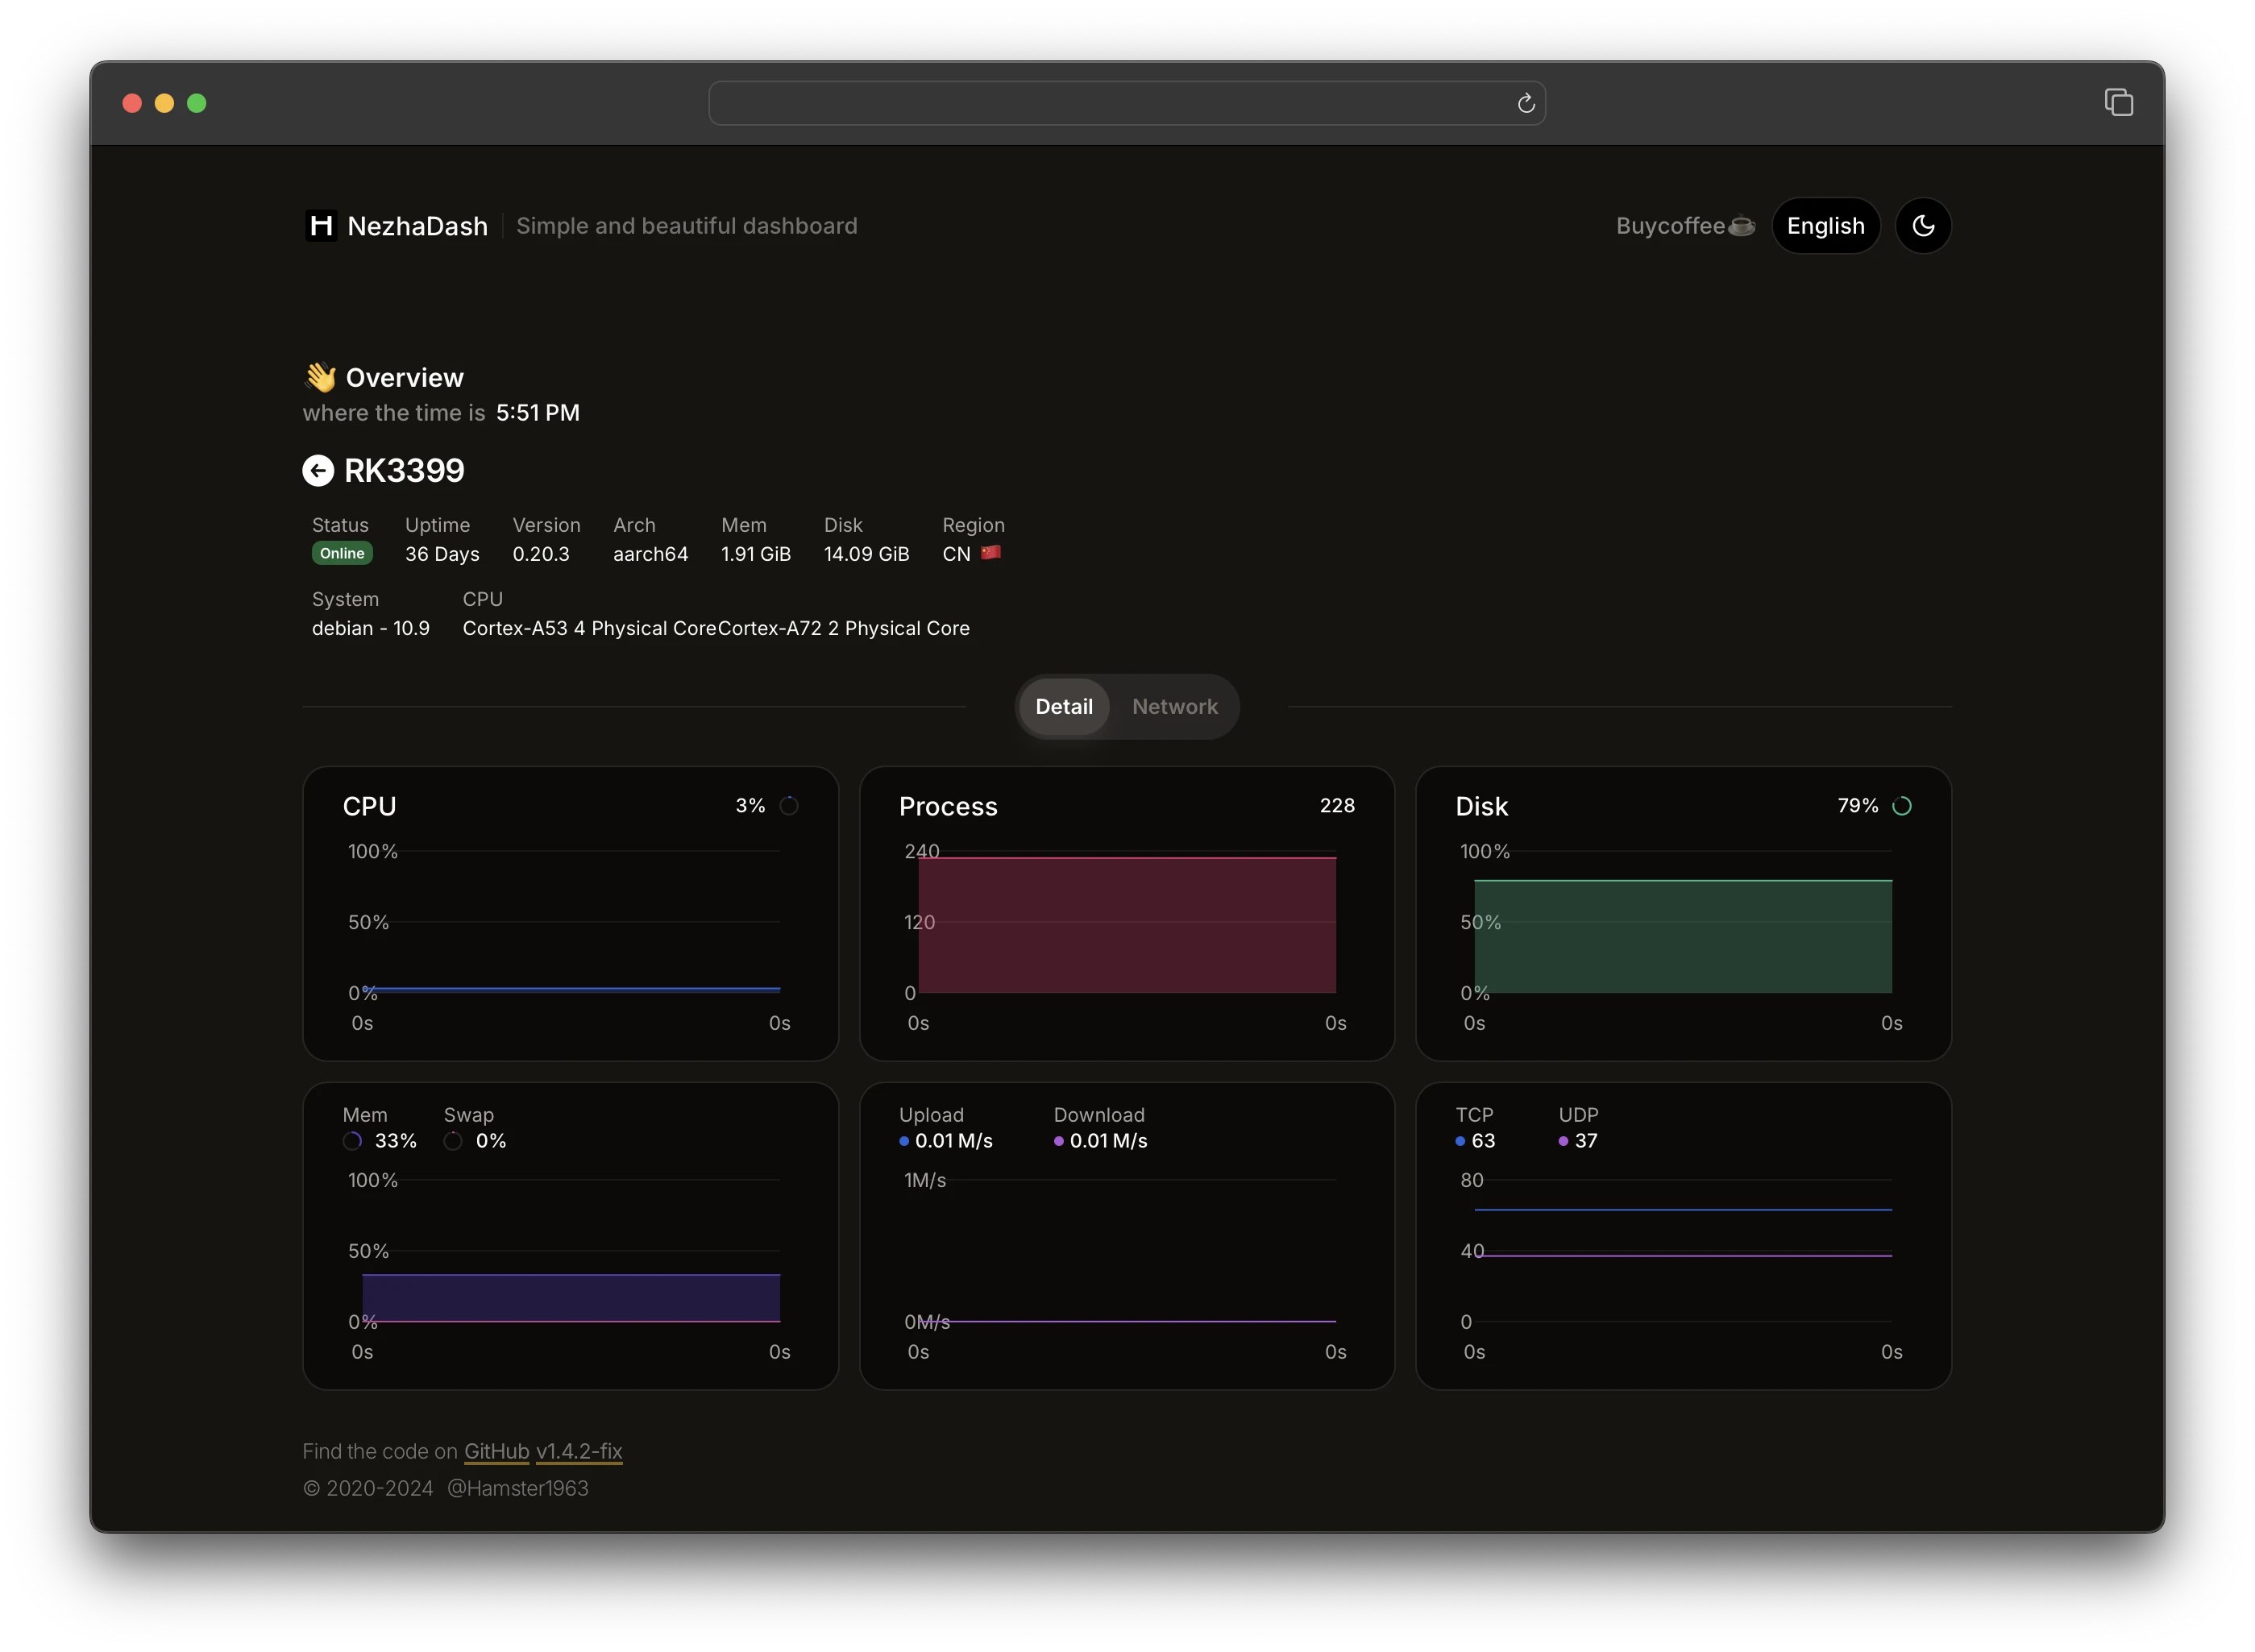Image resolution: width=2255 pixels, height=1652 pixels.
Task: Click the Mem usage ring indicator
Action: (353, 1141)
